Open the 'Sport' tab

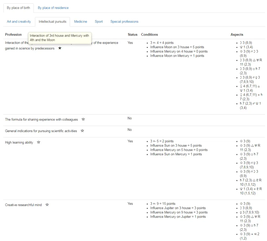pos(99,22)
